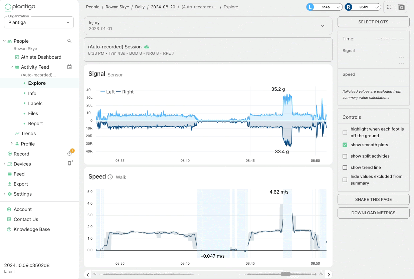This screenshot has width=414, height=279.
Task: Select the Explore menu item
Action: pos(37,83)
